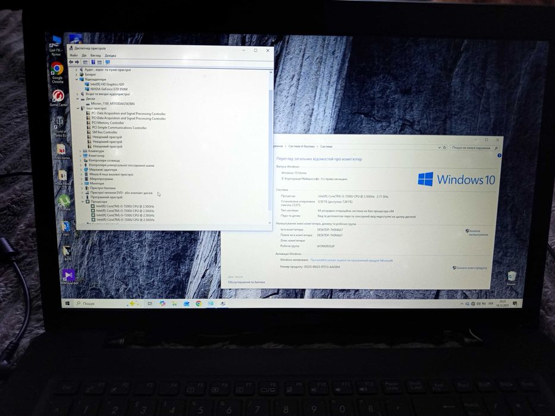Screen dimensions: 555x416
Task: Open the uTorrent desktop shortcut
Action: pos(64,203)
